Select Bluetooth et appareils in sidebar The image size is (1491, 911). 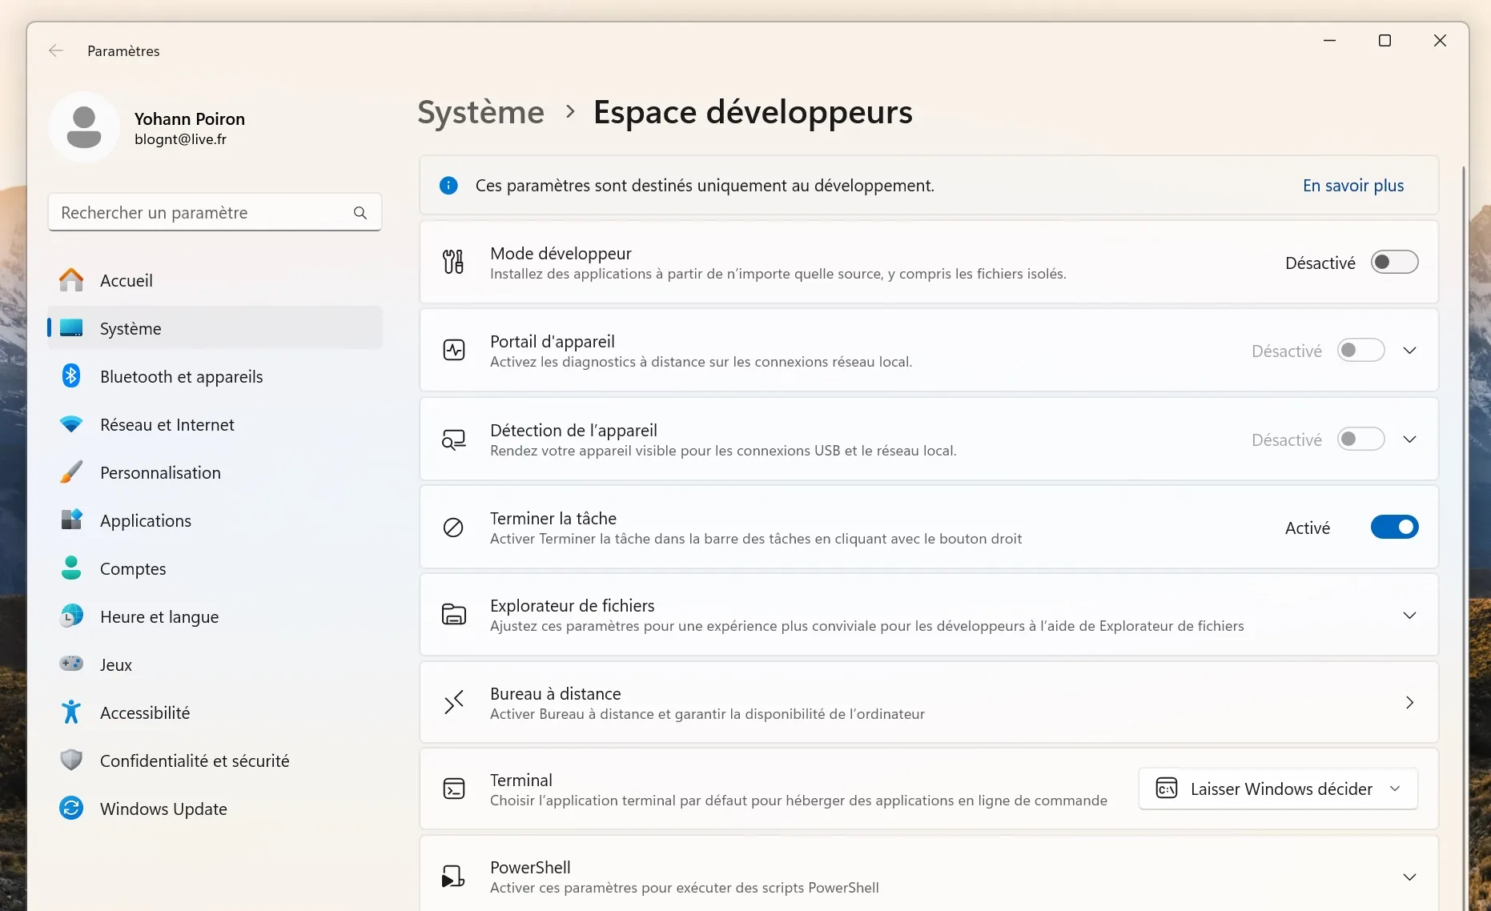tap(215, 376)
